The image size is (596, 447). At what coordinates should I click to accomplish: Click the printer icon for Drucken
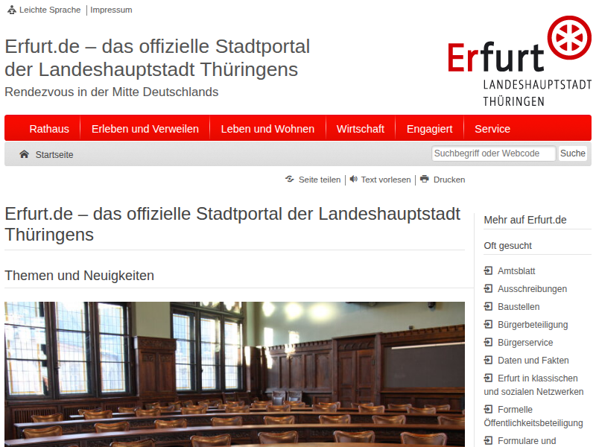425,180
